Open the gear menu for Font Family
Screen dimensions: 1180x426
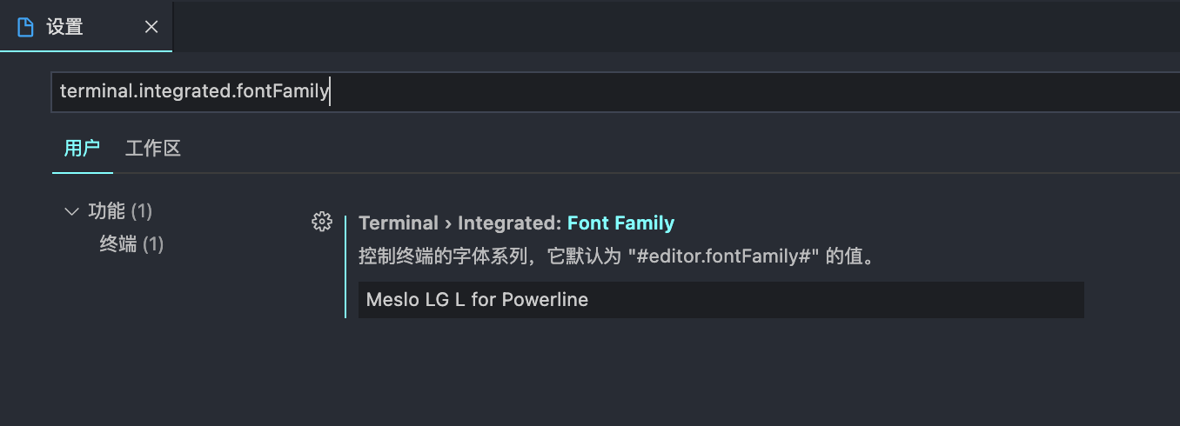pos(322,223)
